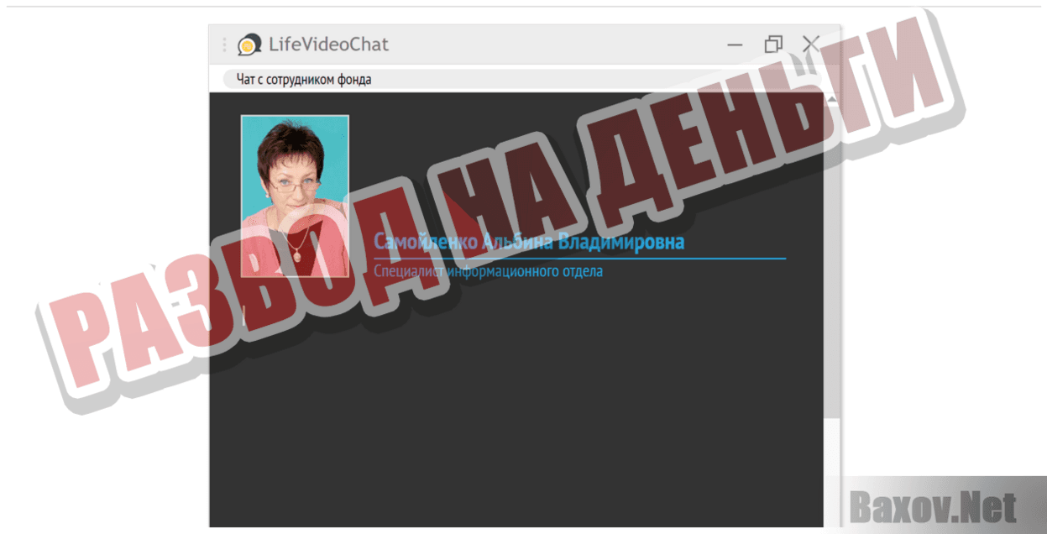1047x534 pixels.
Task: Click the white scrollbar track below thumb
Action: coord(832,470)
